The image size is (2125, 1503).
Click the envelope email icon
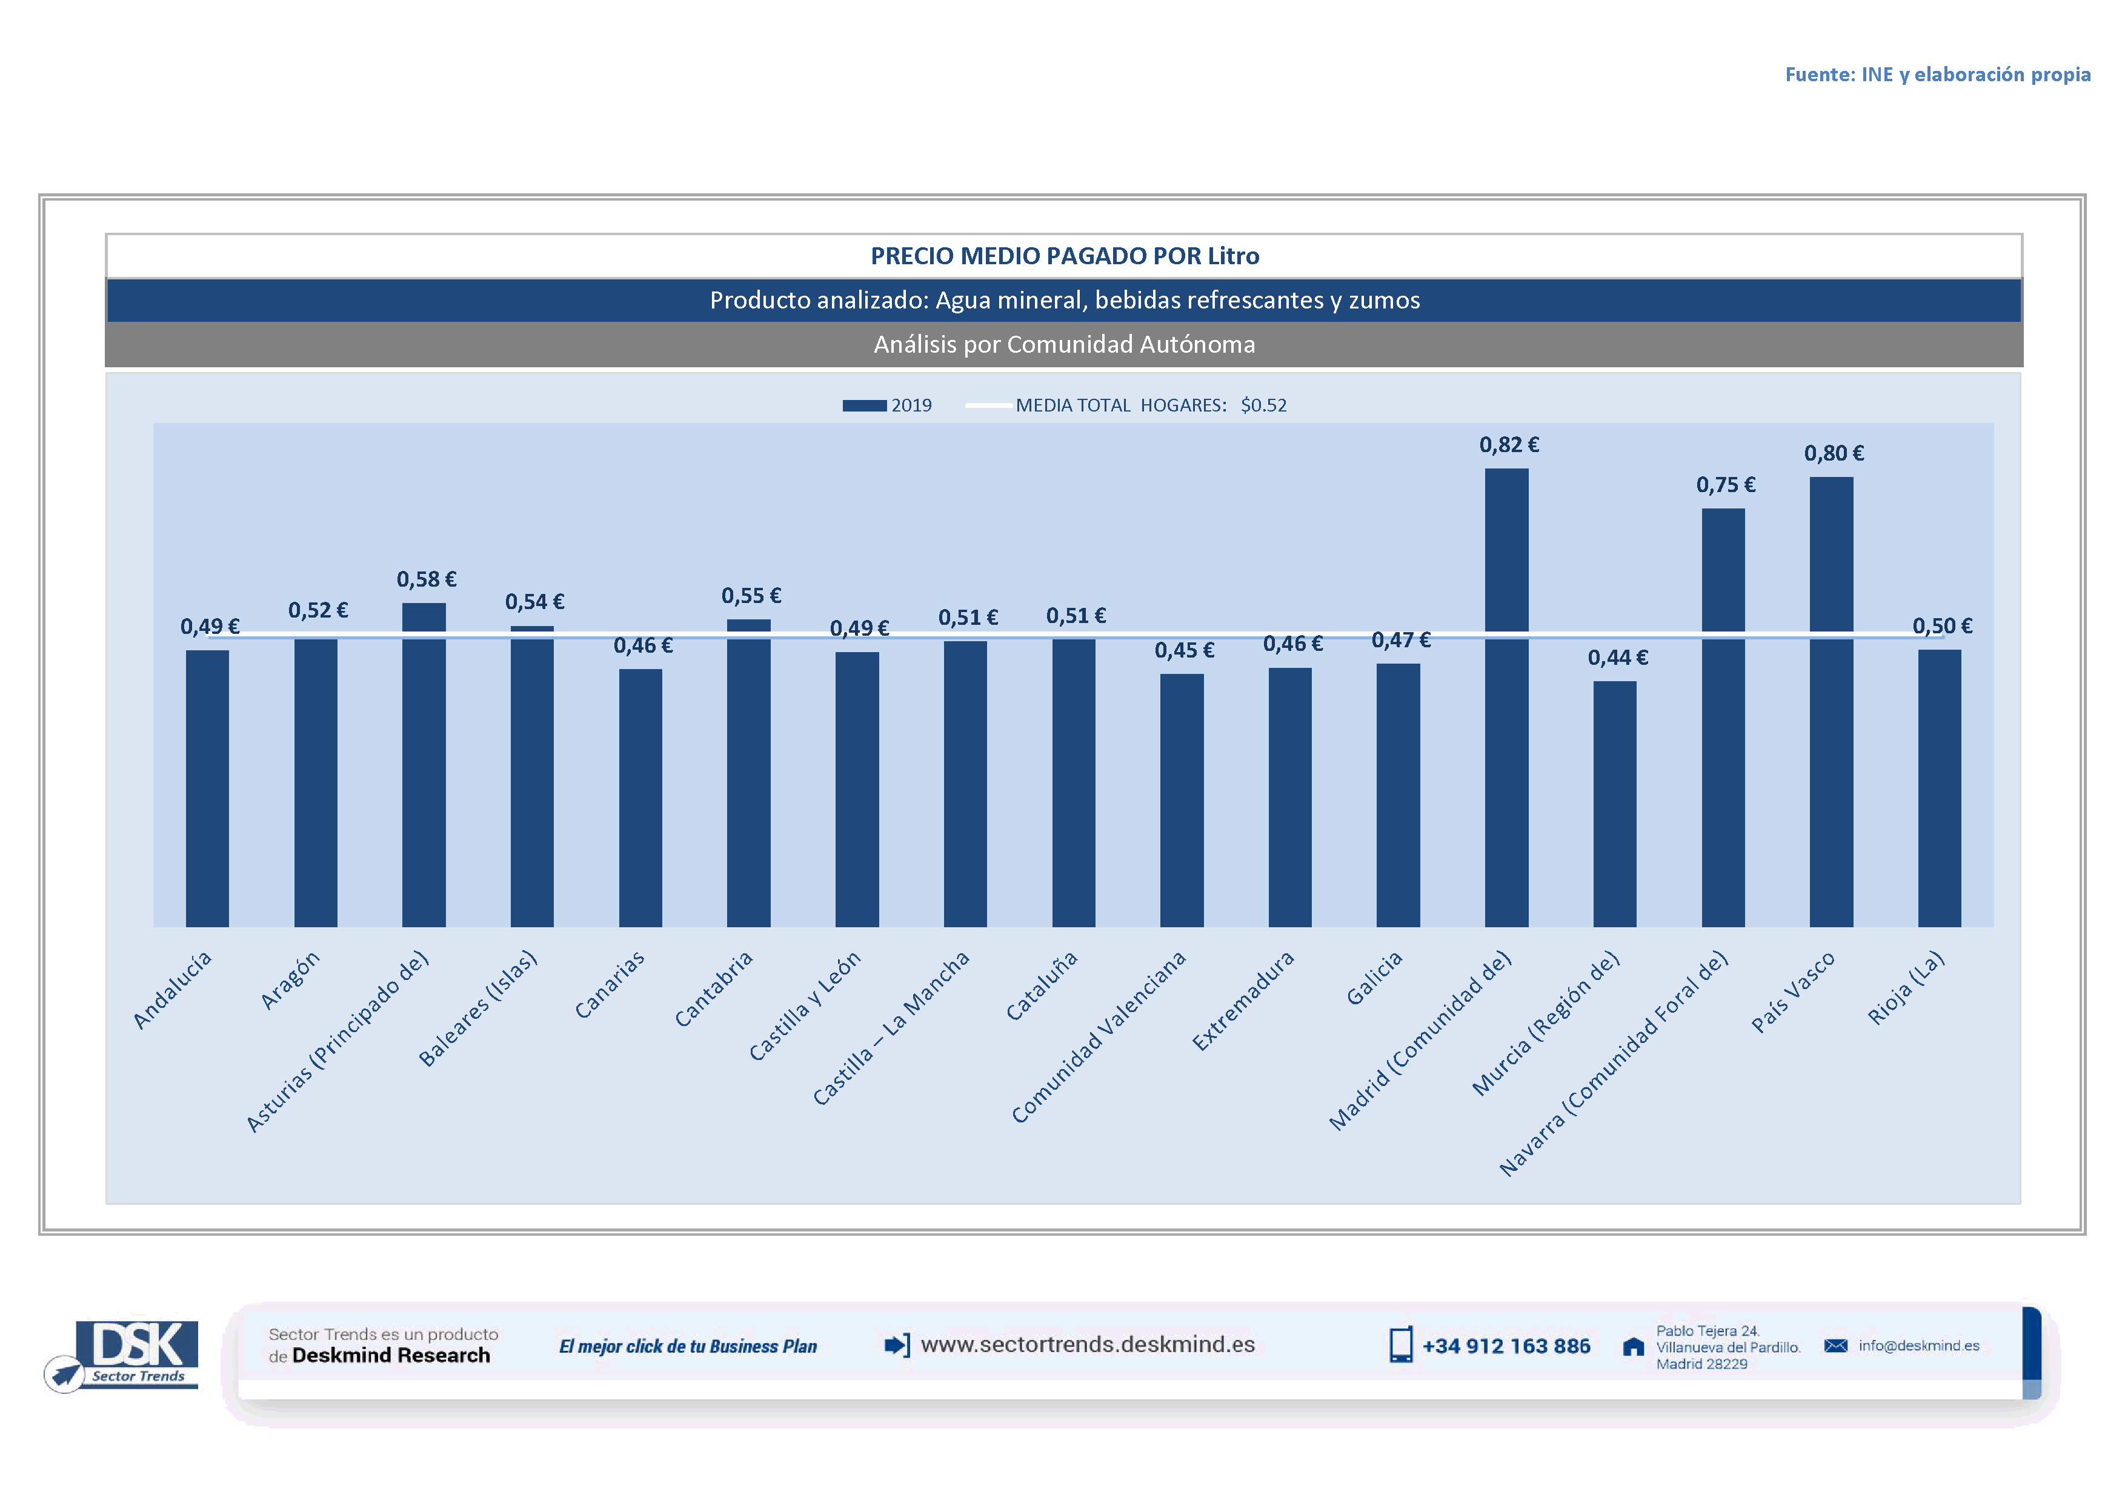[x=1835, y=1345]
